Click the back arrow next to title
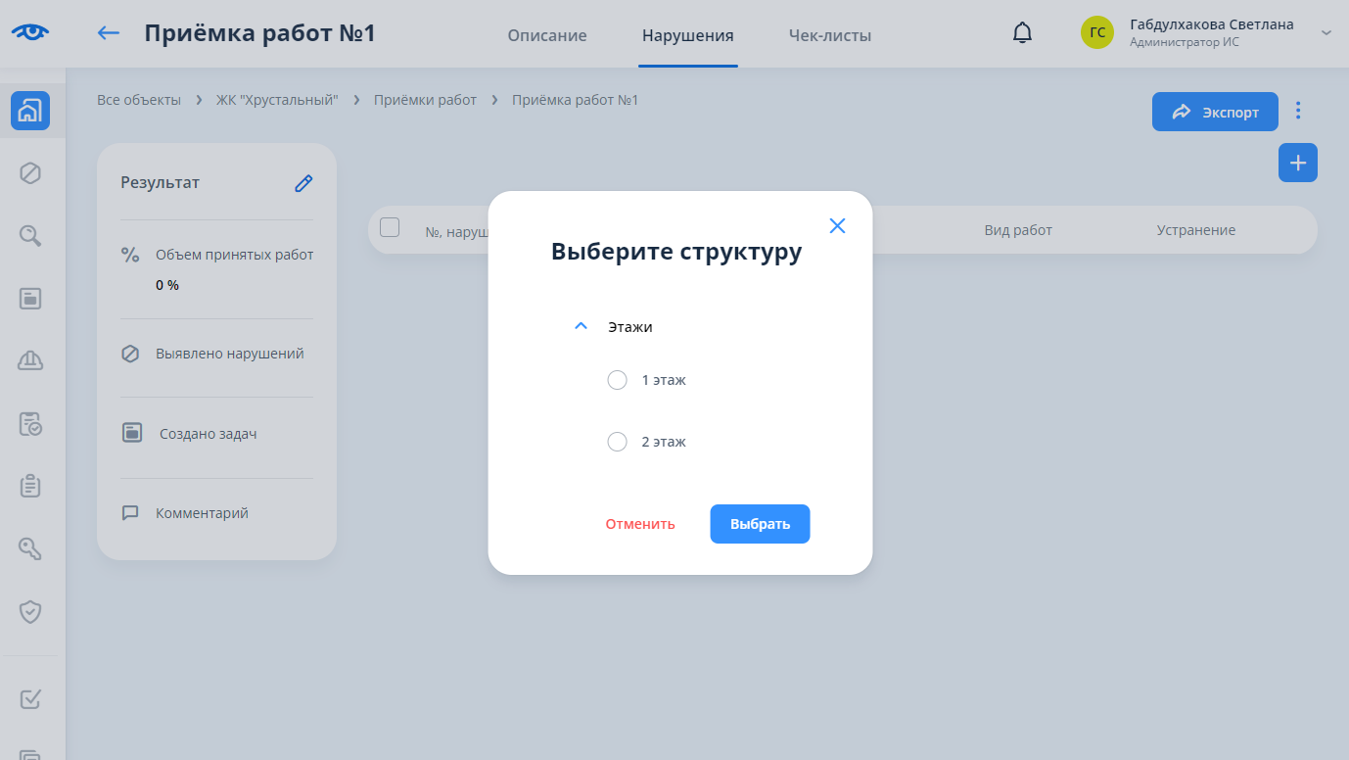This screenshot has height=760, width=1349. tap(108, 33)
